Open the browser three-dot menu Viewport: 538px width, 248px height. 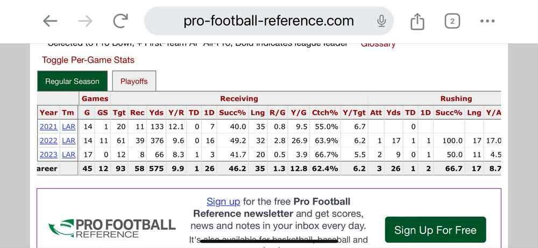click(x=487, y=21)
